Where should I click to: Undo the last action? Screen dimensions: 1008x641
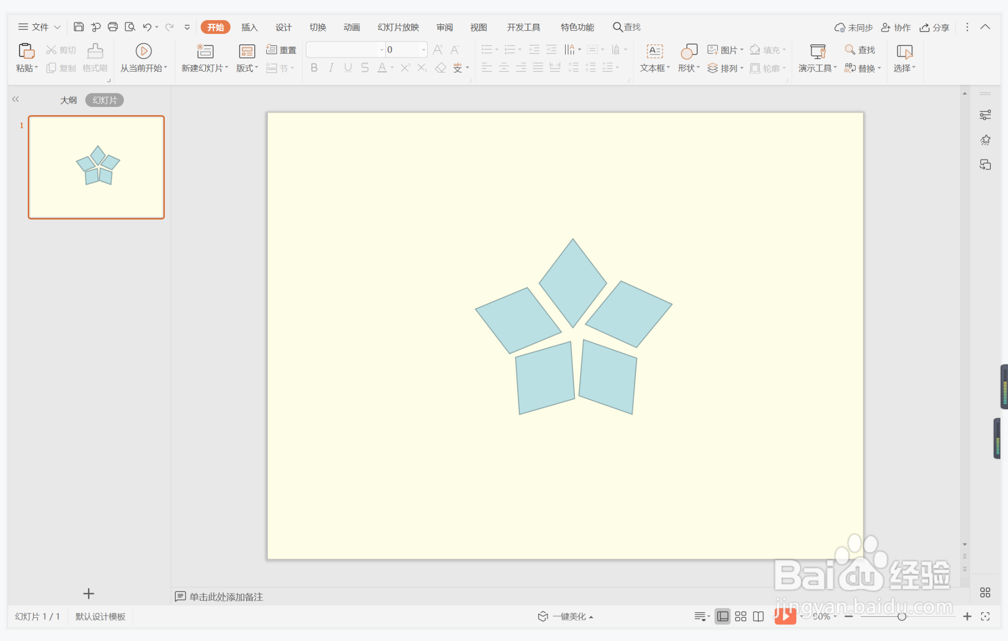pyautogui.click(x=147, y=27)
